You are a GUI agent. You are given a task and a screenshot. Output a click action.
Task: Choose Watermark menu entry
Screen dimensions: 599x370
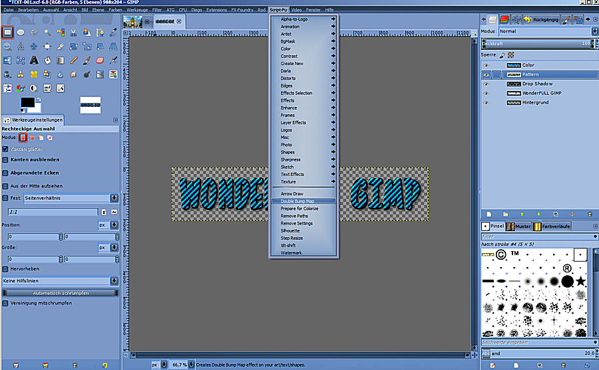pyautogui.click(x=303, y=253)
